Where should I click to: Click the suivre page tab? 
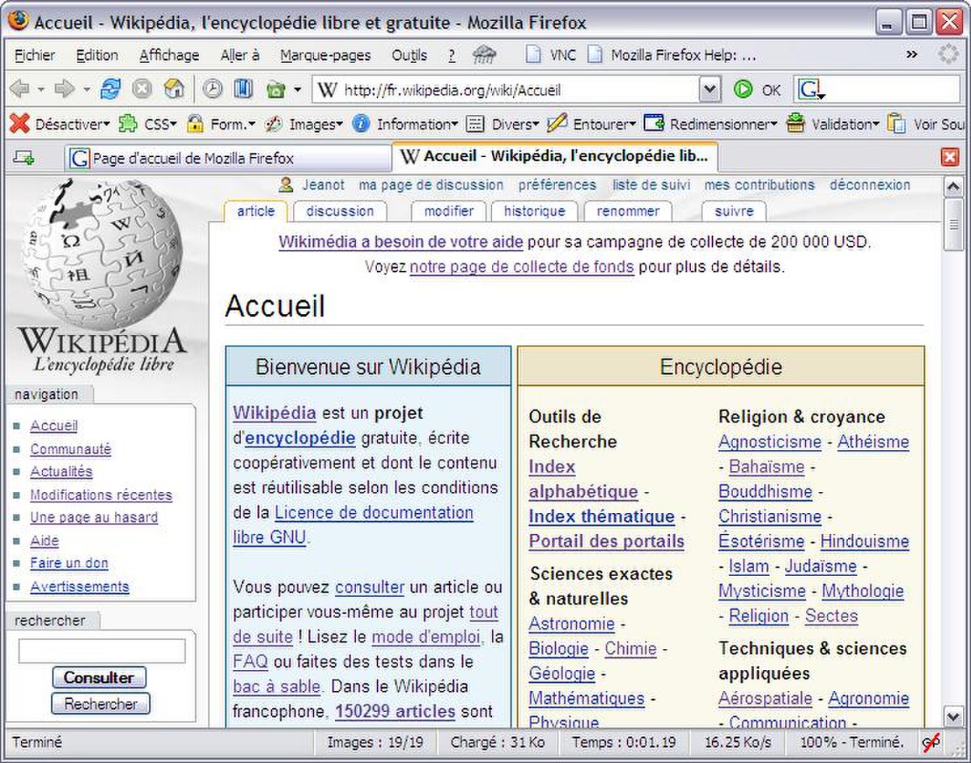coord(734,211)
